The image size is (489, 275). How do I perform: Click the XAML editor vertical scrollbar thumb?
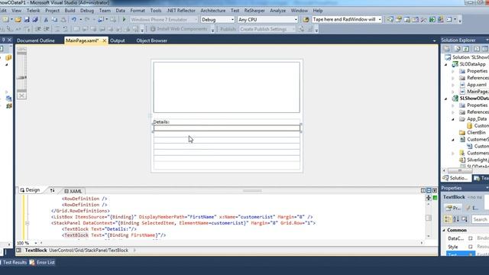(x=429, y=218)
